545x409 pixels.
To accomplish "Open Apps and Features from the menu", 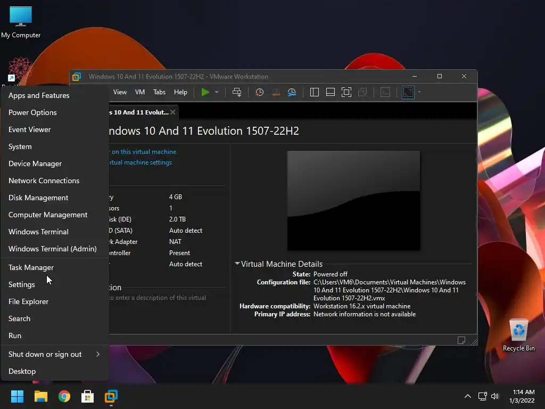I will (55, 95).
